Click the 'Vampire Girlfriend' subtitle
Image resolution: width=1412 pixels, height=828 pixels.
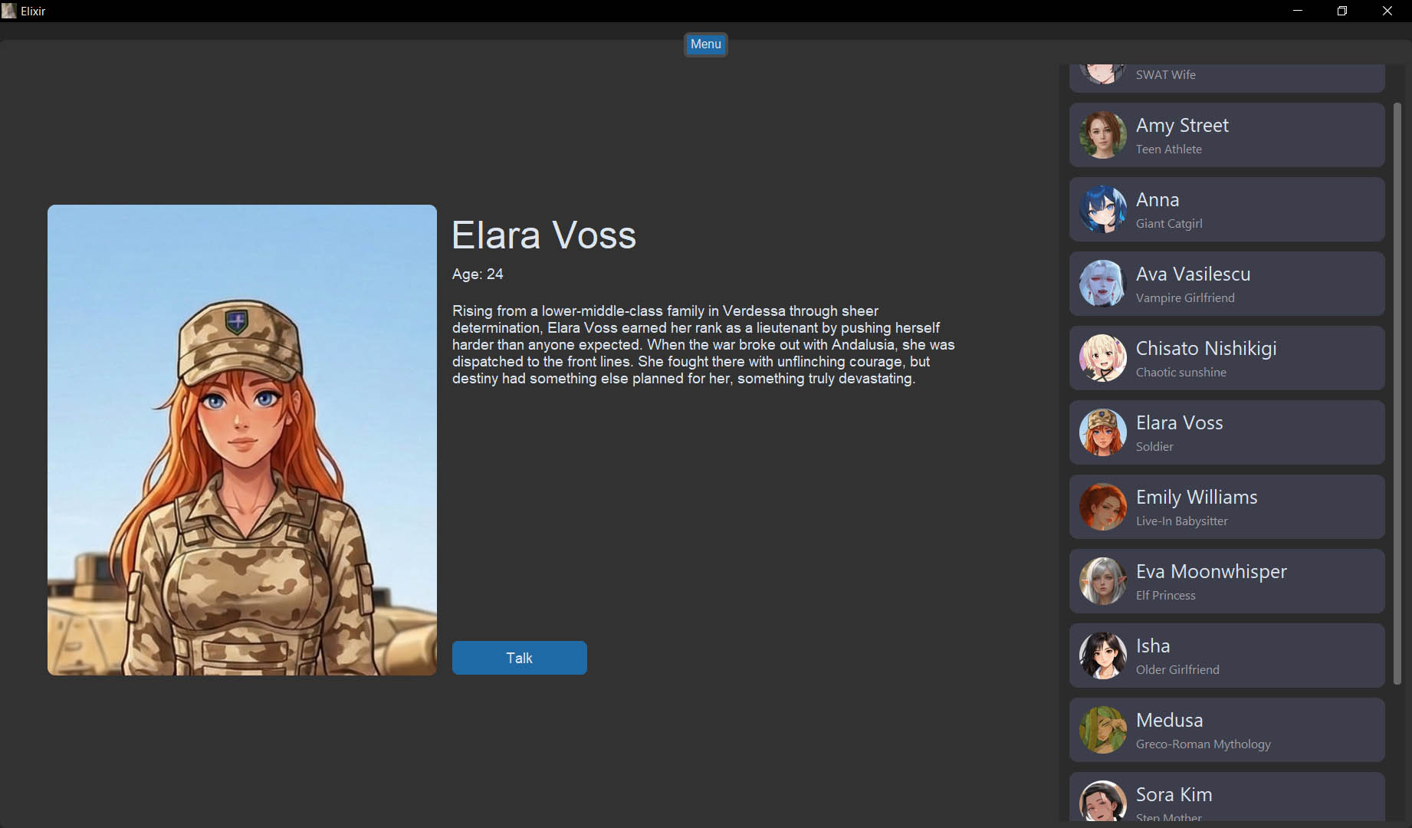point(1185,298)
